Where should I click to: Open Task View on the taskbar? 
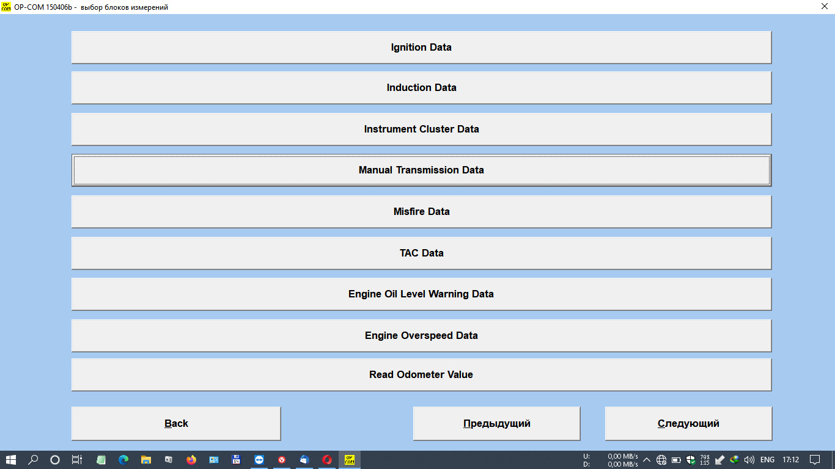pyautogui.click(x=77, y=460)
